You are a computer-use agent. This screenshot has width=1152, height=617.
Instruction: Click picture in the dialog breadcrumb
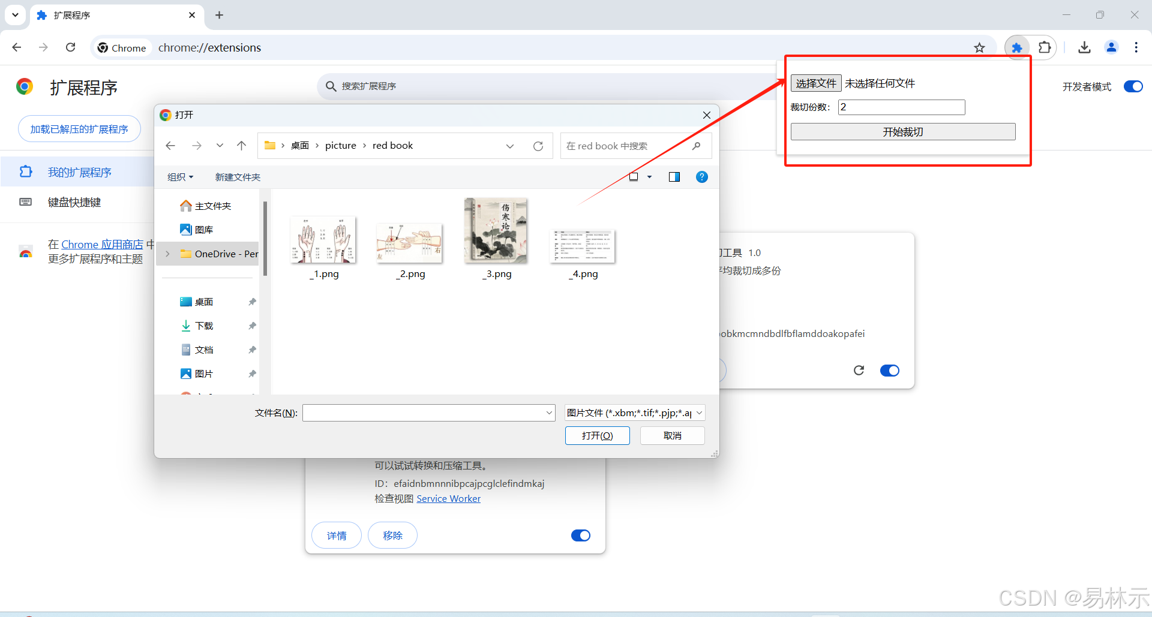341,146
